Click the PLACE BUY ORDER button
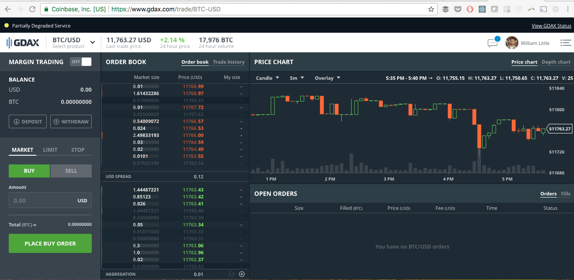The image size is (574, 280). (50, 243)
